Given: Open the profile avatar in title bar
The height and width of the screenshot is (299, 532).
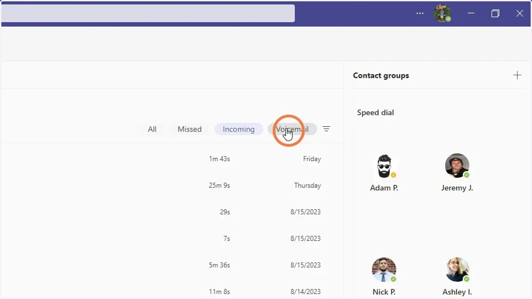Looking at the screenshot, I should (442, 13).
